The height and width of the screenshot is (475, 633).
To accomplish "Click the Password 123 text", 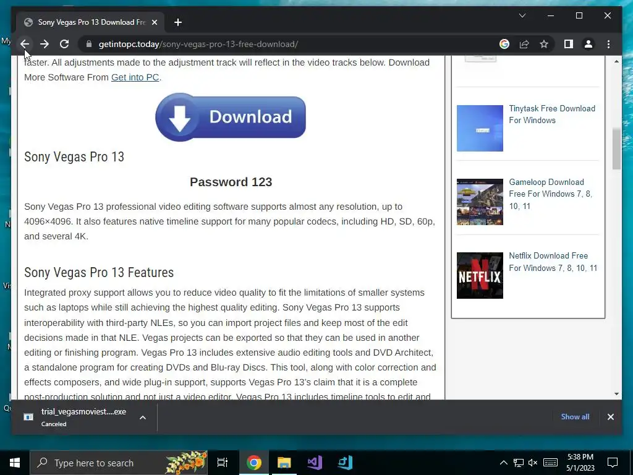I will point(231,182).
